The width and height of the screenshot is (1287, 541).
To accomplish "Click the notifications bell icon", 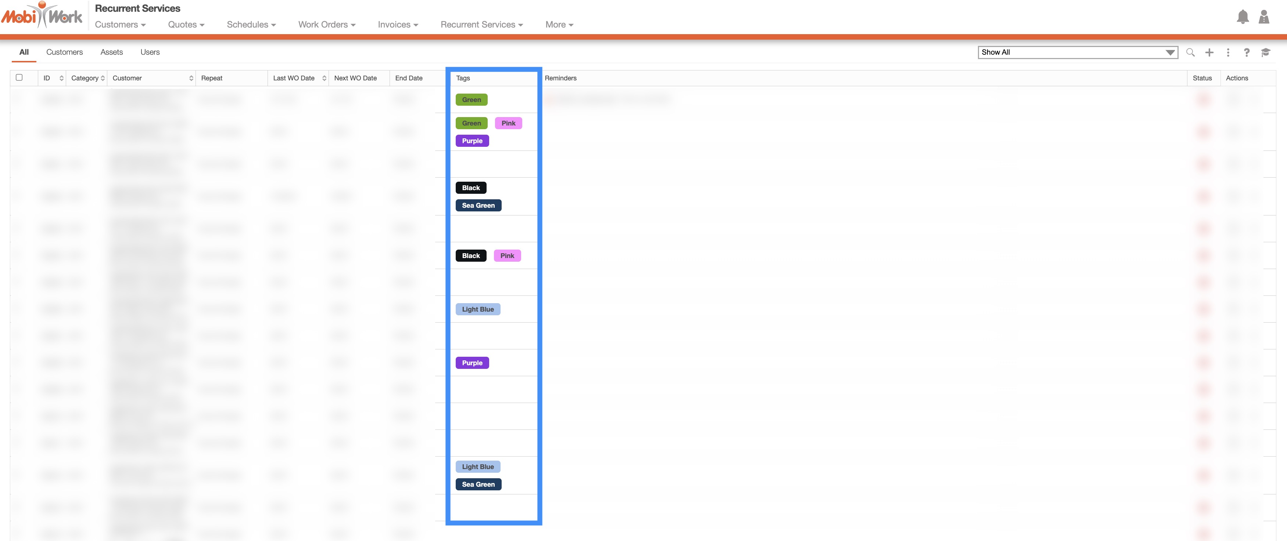I will (x=1242, y=17).
